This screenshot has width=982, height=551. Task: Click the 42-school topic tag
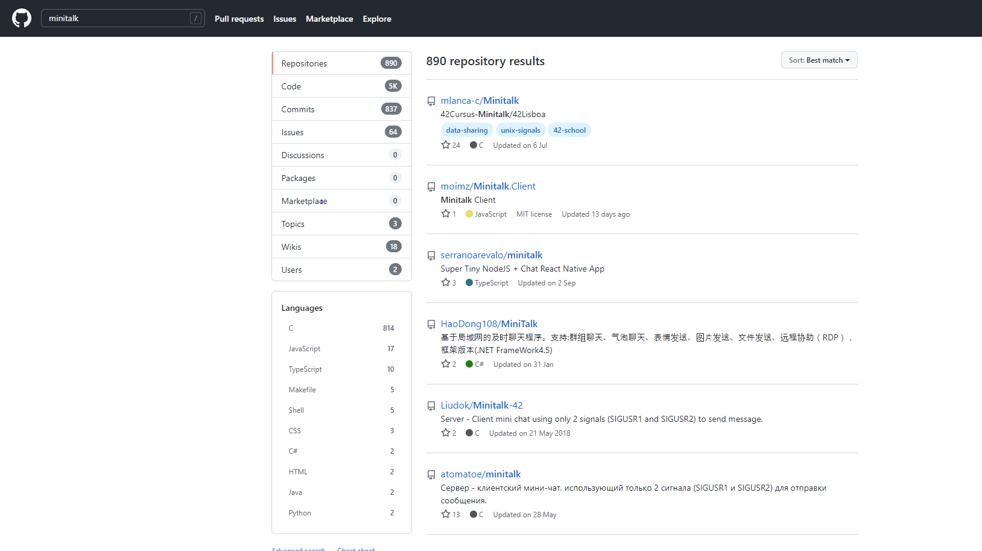(x=569, y=130)
